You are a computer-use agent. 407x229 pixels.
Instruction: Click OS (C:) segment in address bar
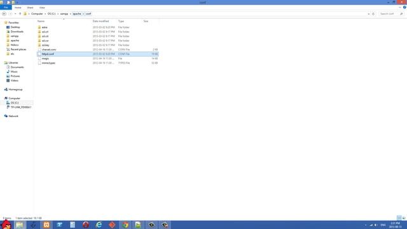pyautogui.click(x=52, y=14)
